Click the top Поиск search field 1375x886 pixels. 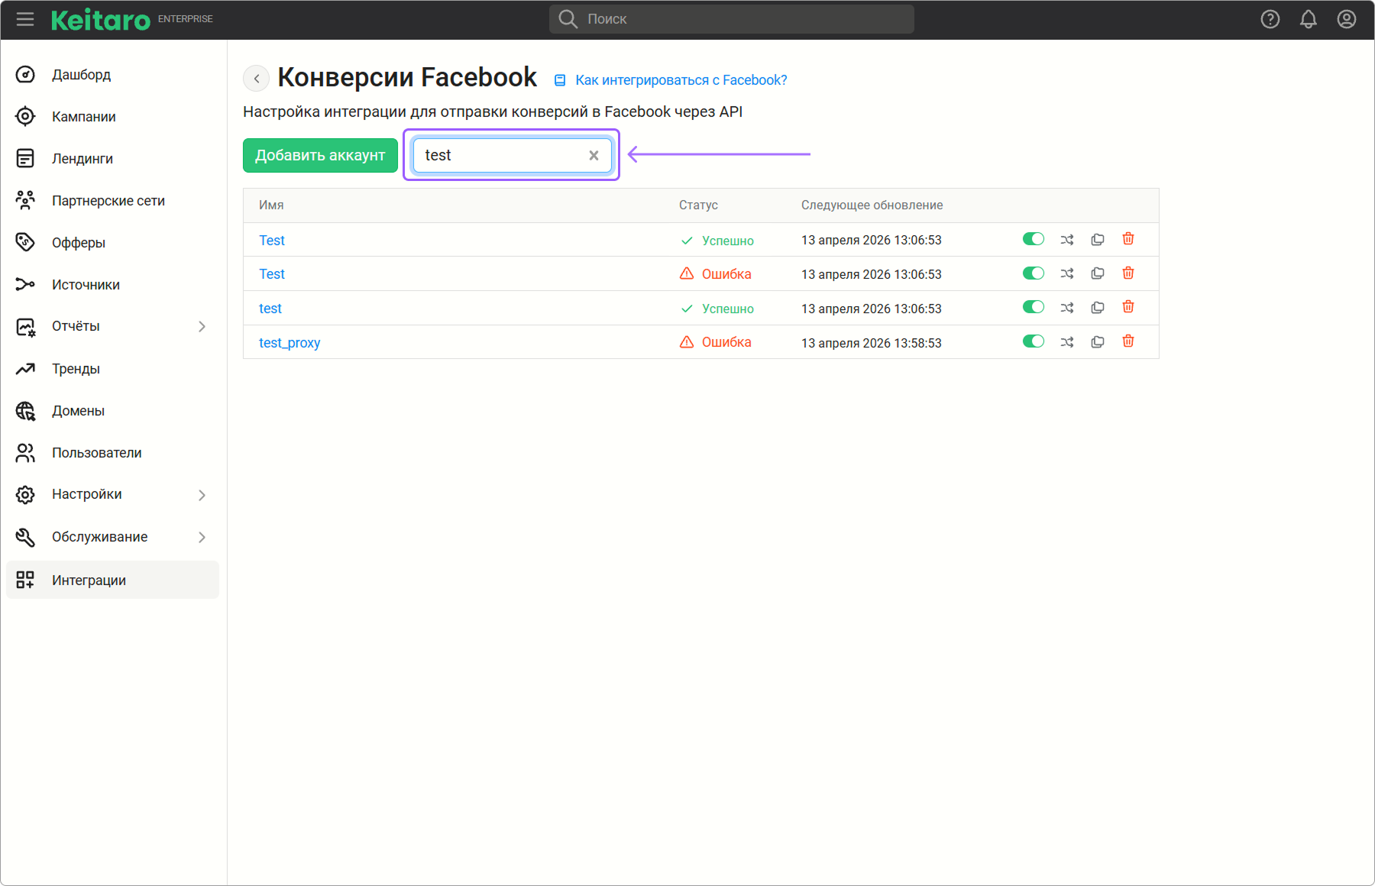(731, 19)
